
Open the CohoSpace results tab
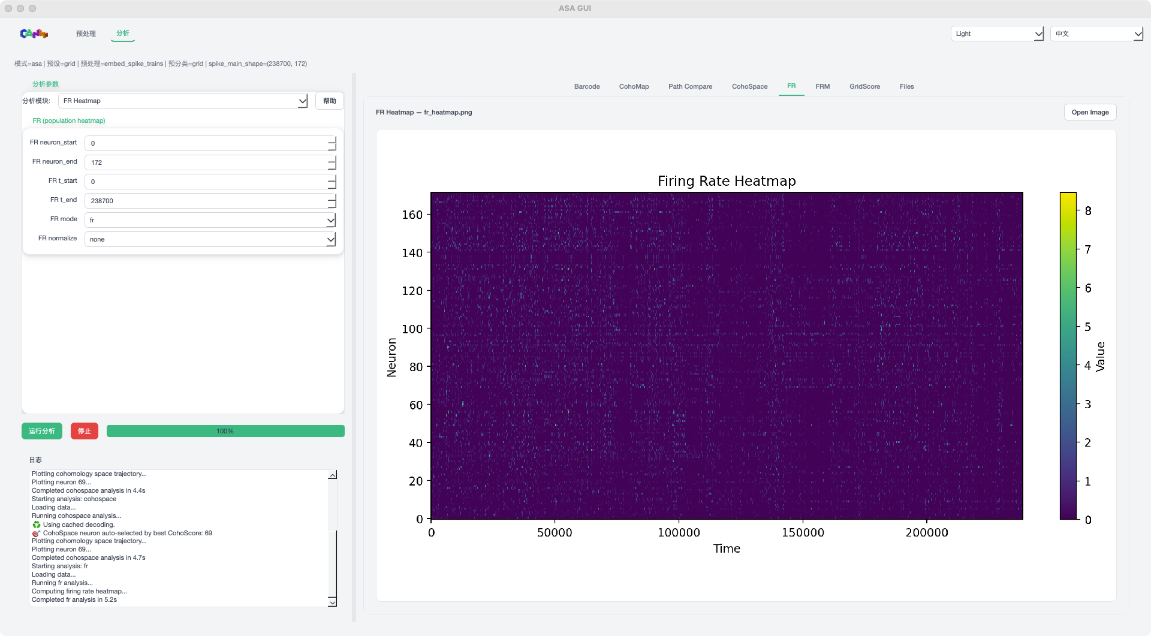coord(749,86)
